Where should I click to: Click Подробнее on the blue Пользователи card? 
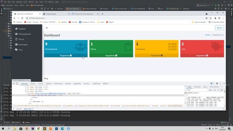(x=66, y=55)
